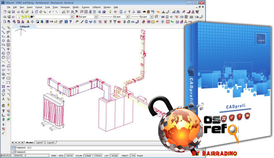
Task: Click the light bulb icon in top toolbar
Action: tap(110, 12)
